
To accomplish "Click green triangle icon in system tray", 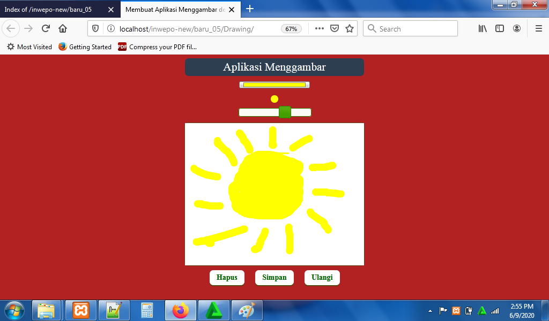I will coord(482,310).
